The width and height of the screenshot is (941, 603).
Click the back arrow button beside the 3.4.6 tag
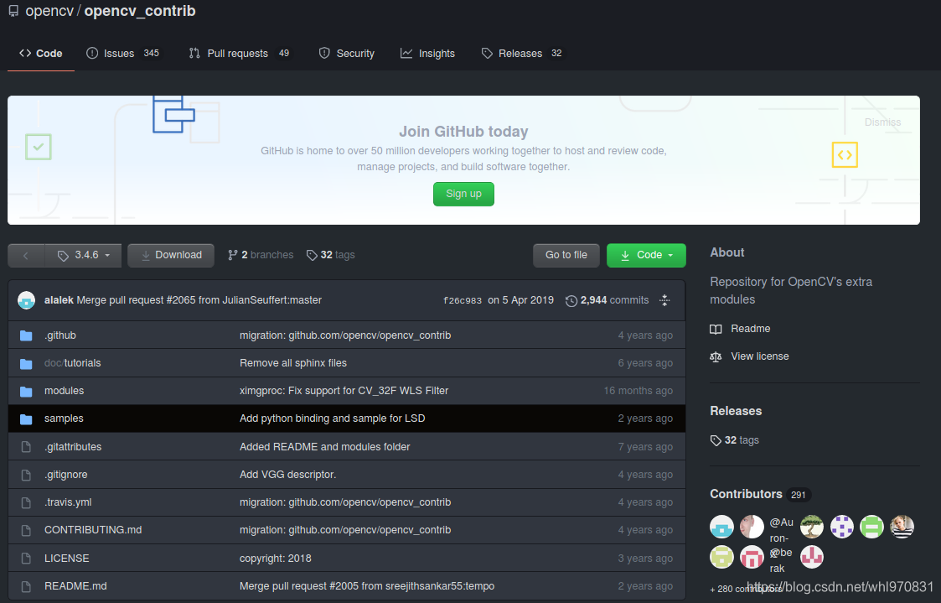tap(26, 255)
